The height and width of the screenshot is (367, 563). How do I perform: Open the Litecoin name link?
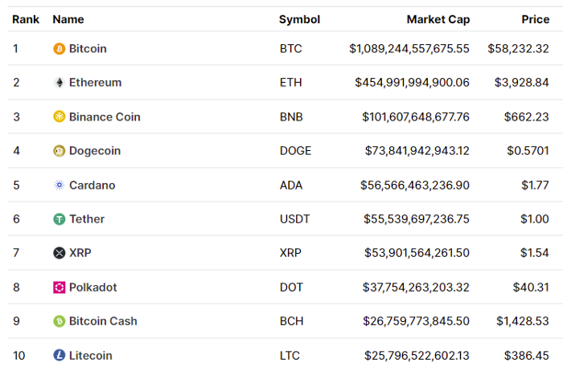[x=90, y=356]
